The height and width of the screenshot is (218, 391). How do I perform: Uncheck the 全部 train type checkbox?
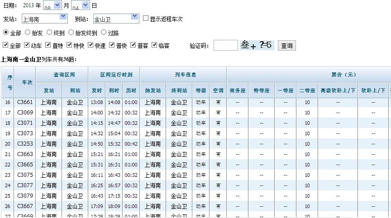pos(5,45)
